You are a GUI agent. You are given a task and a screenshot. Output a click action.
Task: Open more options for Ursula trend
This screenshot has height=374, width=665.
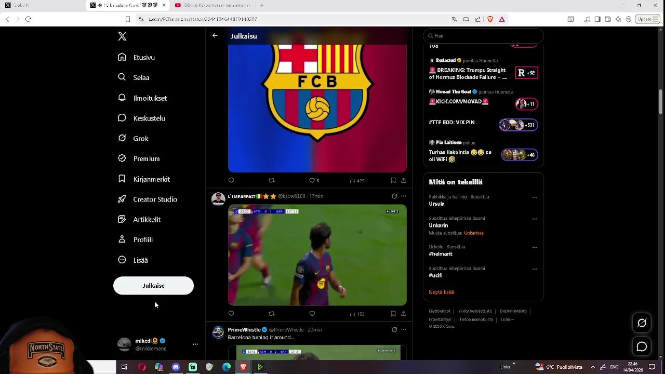coord(535,197)
